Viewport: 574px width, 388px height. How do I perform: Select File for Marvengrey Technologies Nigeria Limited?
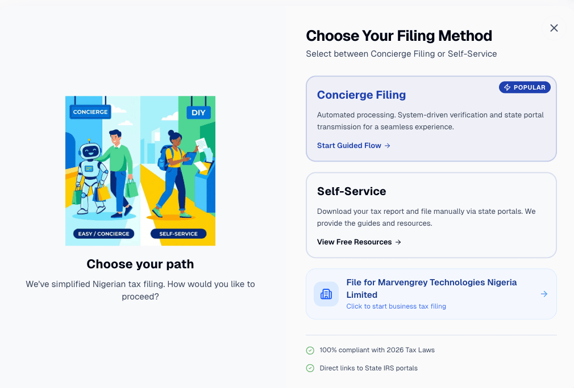click(431, 288)
